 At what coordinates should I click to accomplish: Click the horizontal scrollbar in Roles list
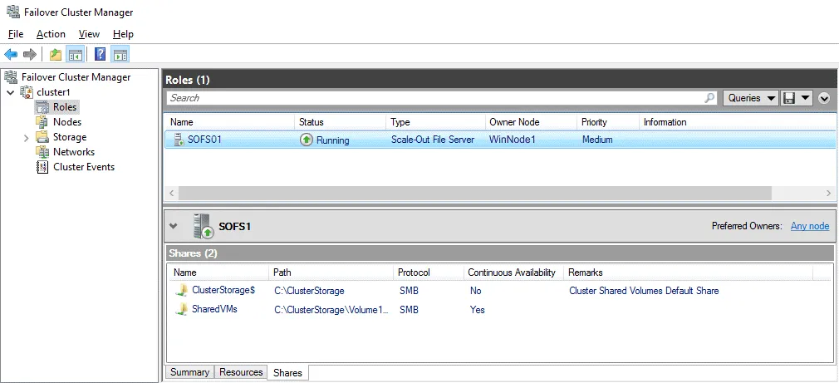473,193
